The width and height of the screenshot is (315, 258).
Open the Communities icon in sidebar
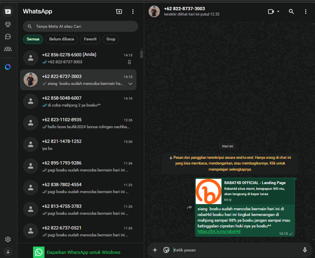(8, 49)
